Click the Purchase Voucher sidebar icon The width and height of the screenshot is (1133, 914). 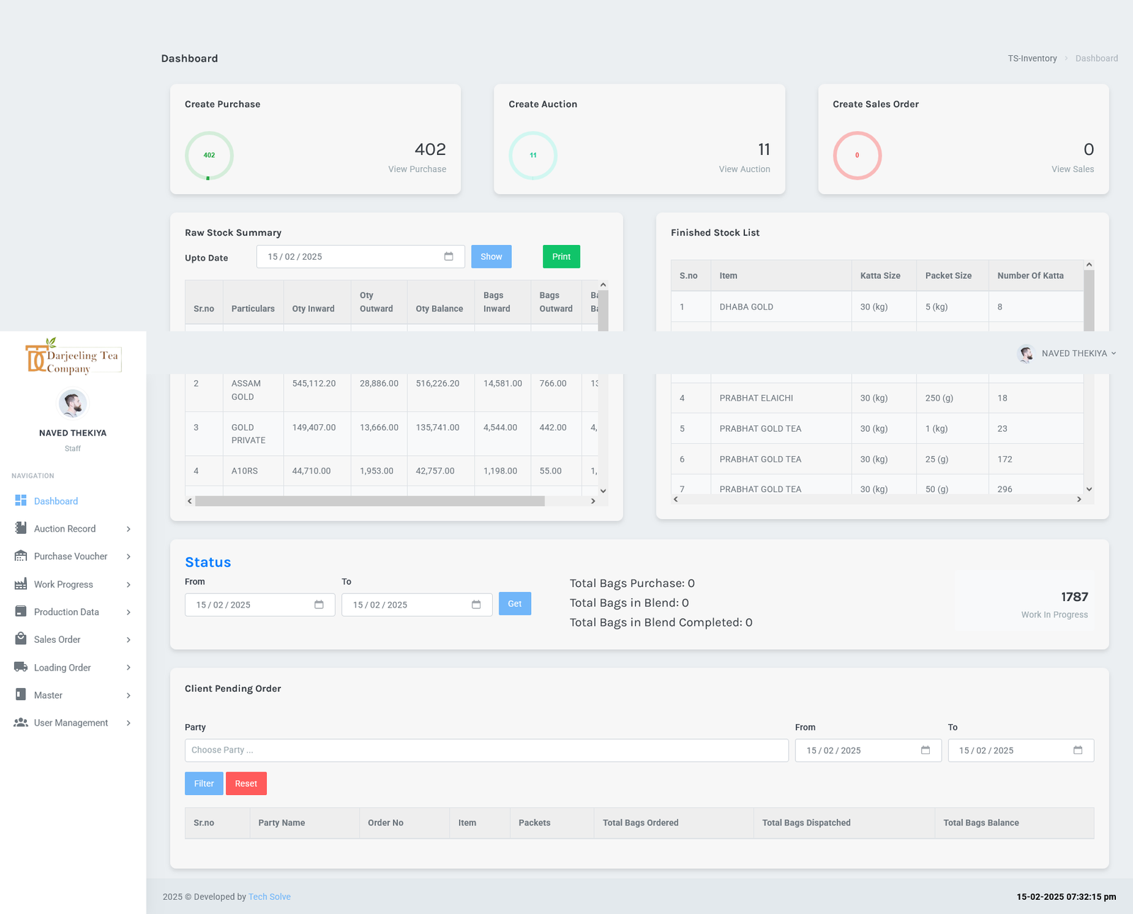[21, 556]
